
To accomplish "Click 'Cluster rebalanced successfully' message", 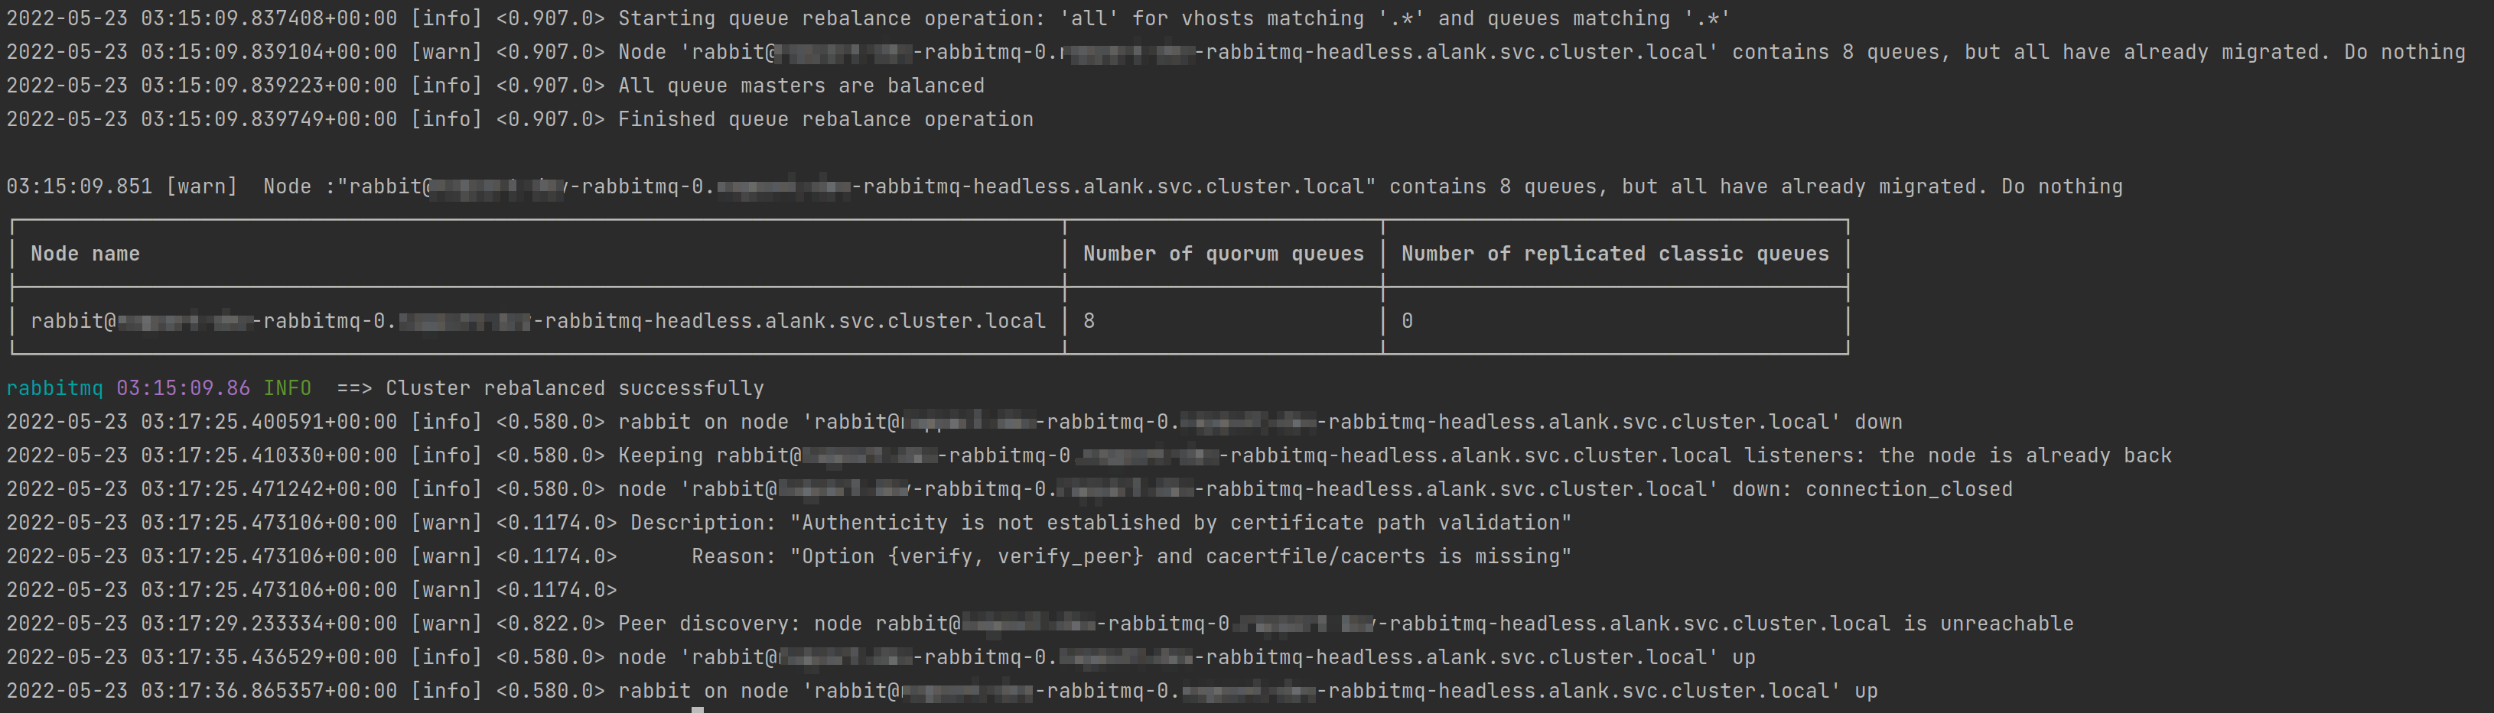I will (575, 389).
